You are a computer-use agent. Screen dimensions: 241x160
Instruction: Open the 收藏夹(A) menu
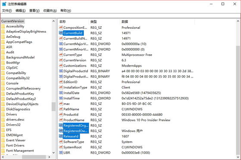(50, 11)
